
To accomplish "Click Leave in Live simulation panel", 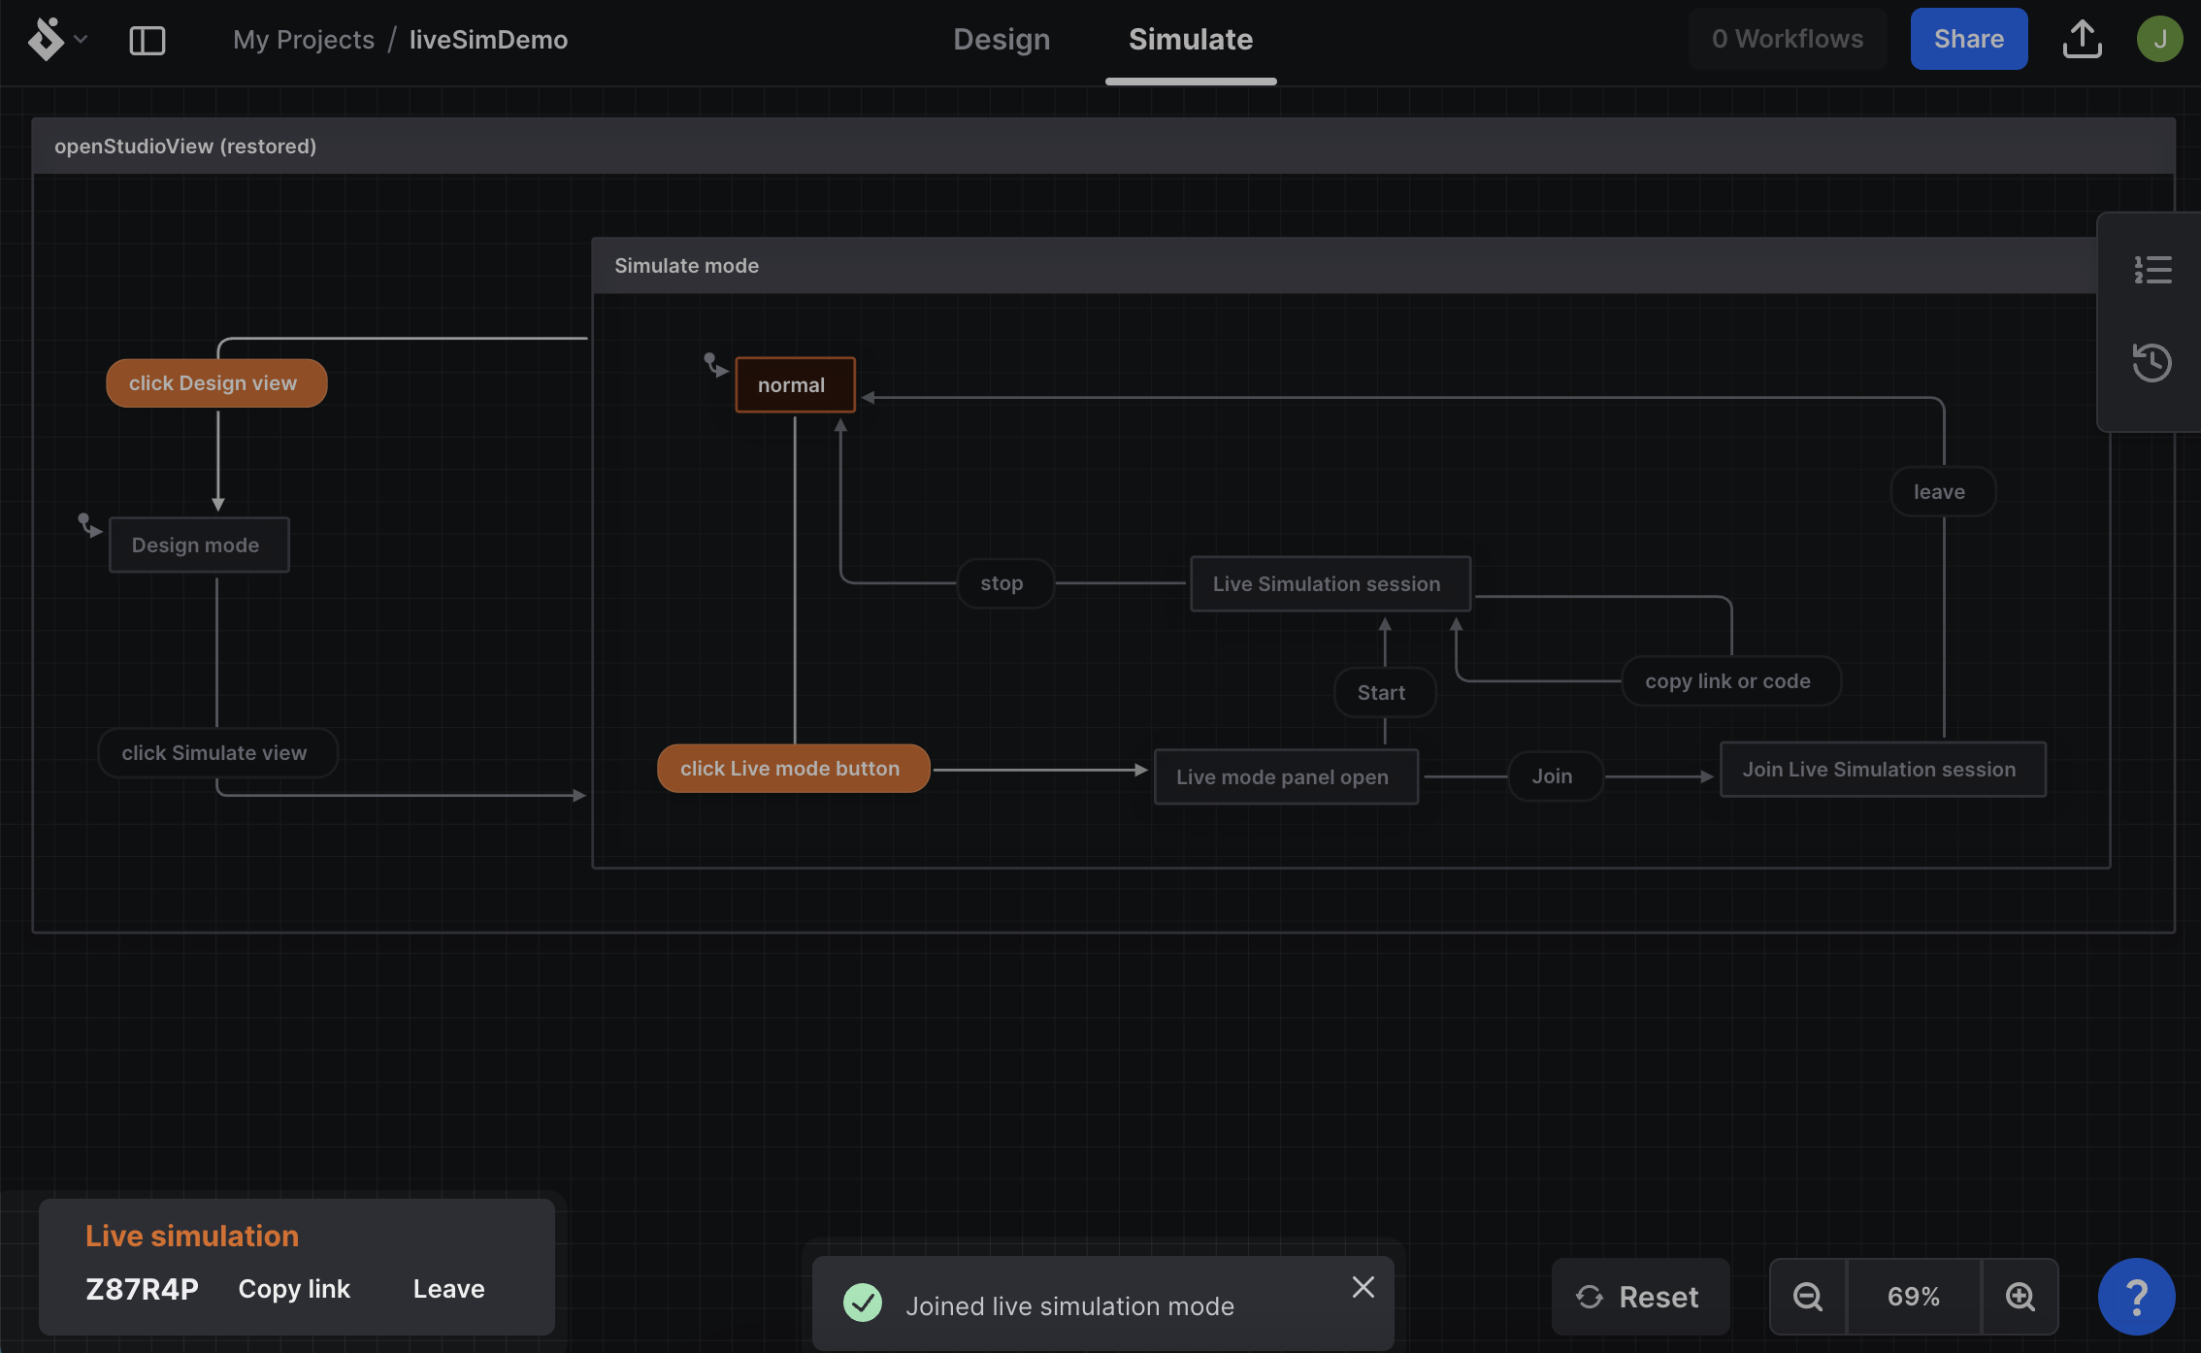I will [448, 1289].
